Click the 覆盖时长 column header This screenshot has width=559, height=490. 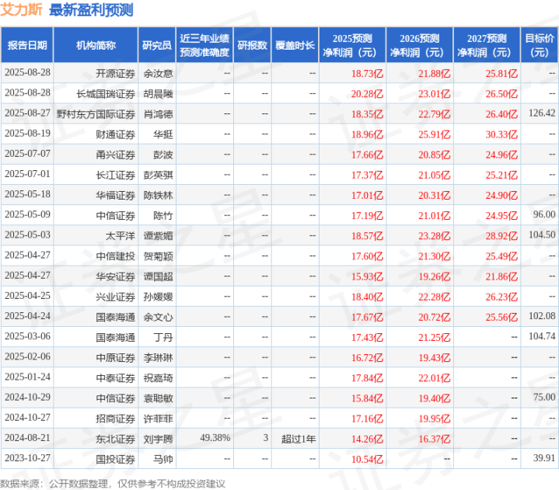pos(295,45)
